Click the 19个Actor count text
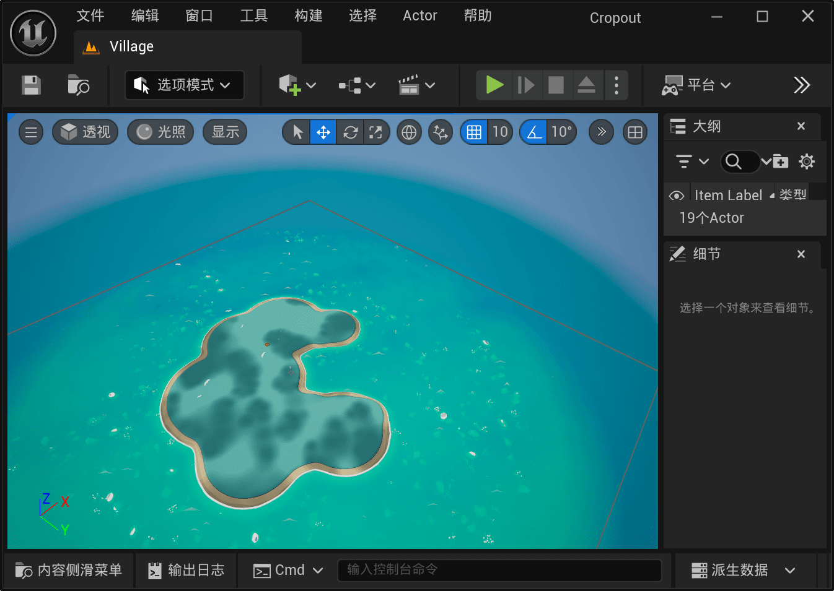 [x=711, y=218]
